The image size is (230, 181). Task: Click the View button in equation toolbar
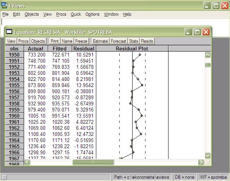[x=11, y=41]
